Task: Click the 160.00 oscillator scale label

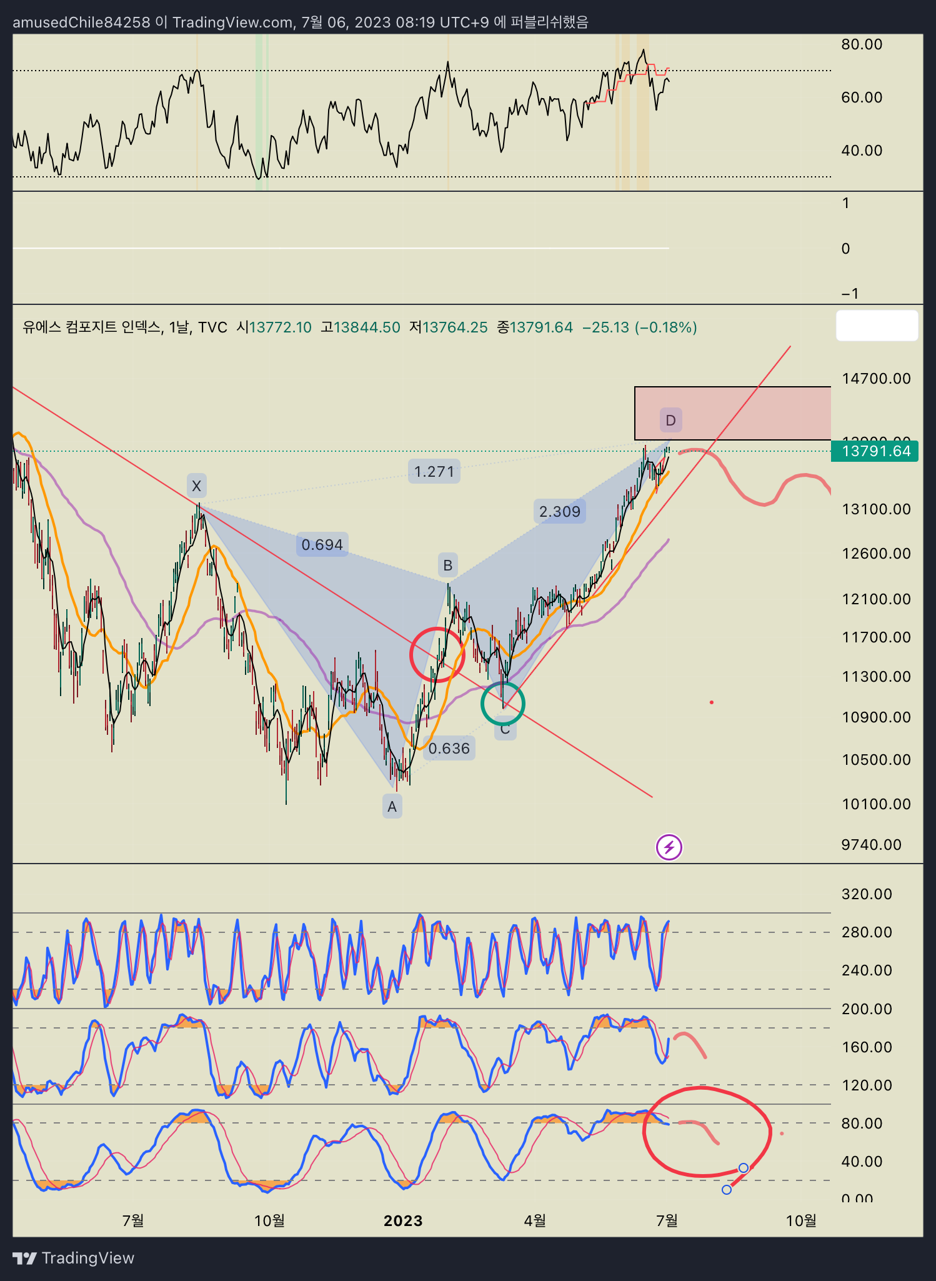Action: click(x=867, y=1047)
